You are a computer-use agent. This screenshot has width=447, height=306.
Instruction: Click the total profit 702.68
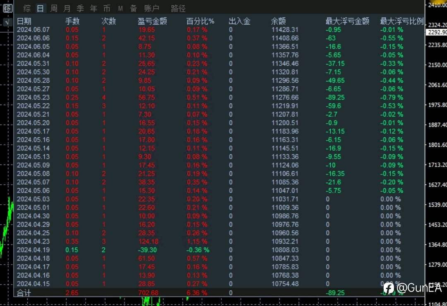click(x=148, y=293)
